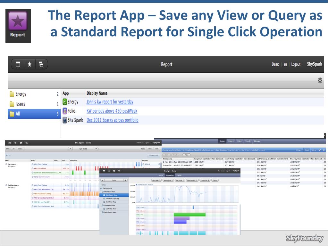Switch to Operation tab in Energy window
The height and width of the screenshot is (246, 328).
tap(170, 175)
